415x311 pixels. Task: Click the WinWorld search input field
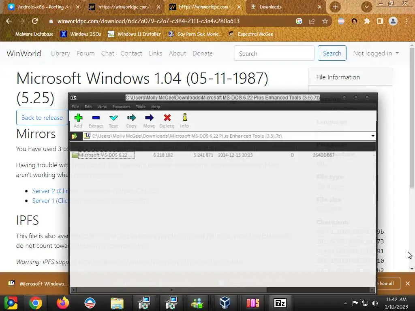[274, 53]
